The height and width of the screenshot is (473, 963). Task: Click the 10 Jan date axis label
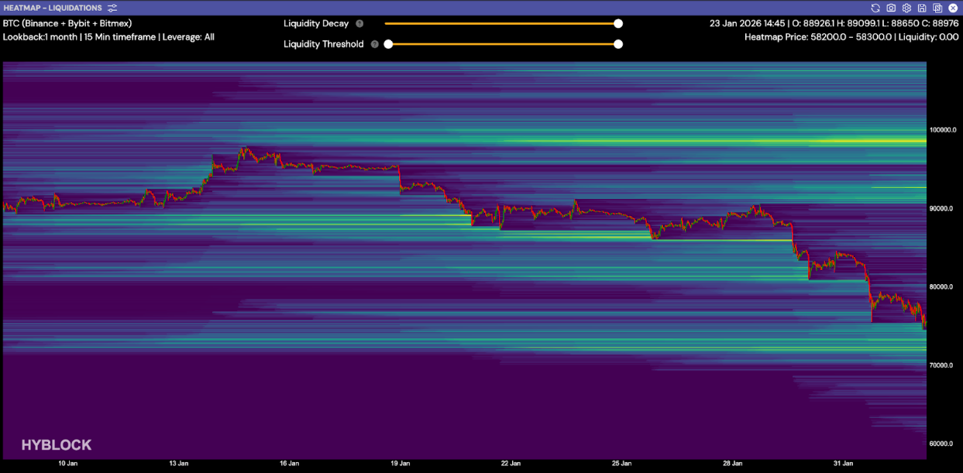point(67,463)
